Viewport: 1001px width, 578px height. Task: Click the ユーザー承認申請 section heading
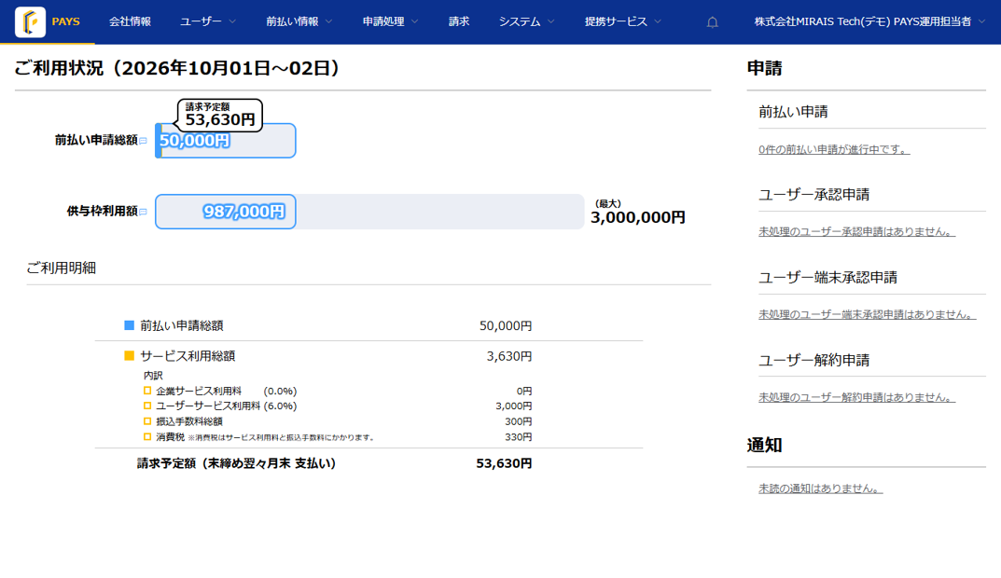813,195
